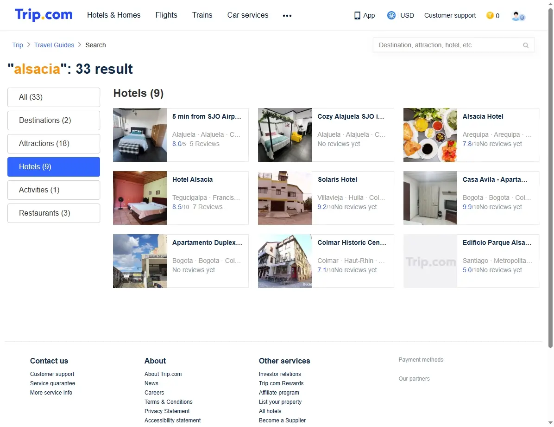Click the globe language icon
This screenshot has height=427, width=554.
point(391,15)
